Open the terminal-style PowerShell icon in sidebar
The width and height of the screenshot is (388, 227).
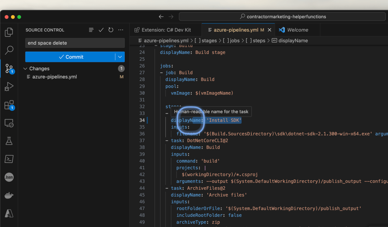(x=9, y=159)
